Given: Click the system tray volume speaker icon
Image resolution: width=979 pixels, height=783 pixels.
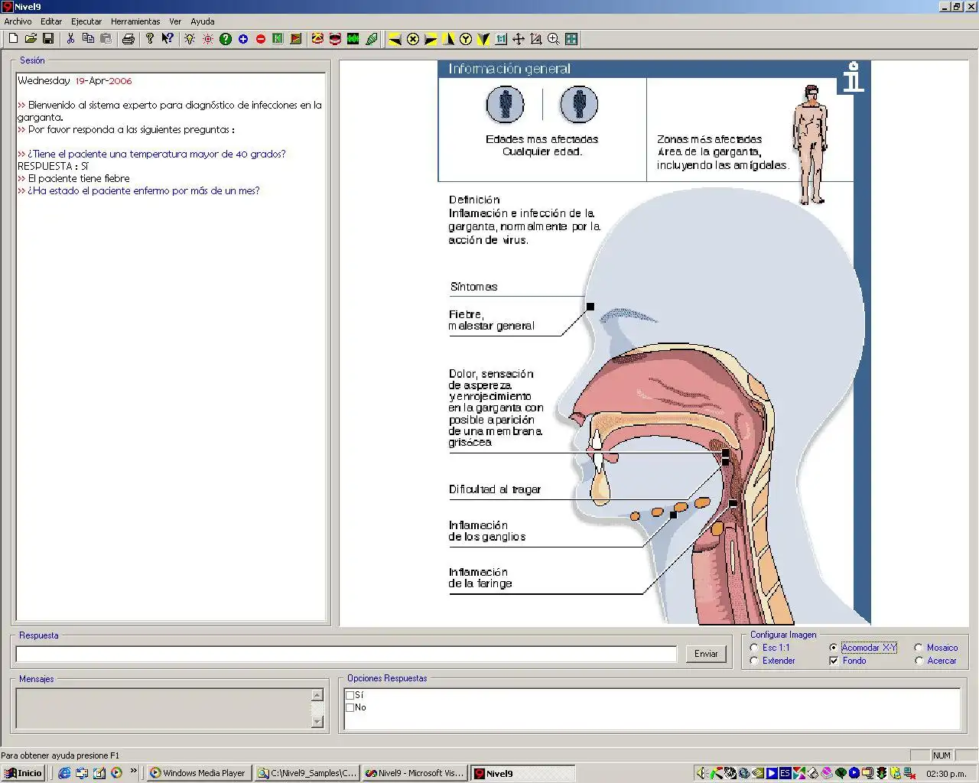Looking at the screenshot, I should click(701, 773).
